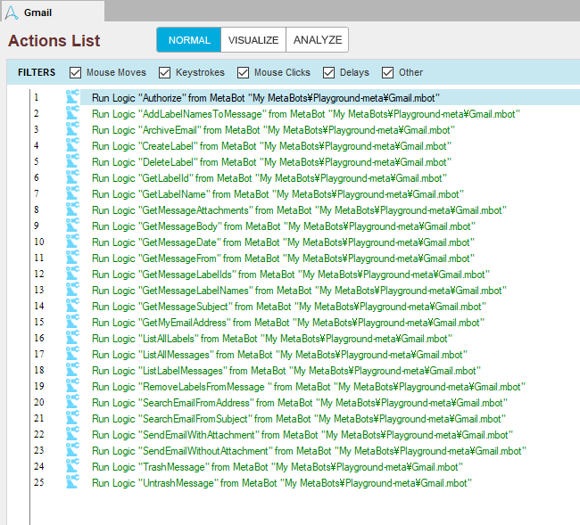580x525 pixels.
Task: Disable the Mouse Clicks filter
Action: (244, 72)
